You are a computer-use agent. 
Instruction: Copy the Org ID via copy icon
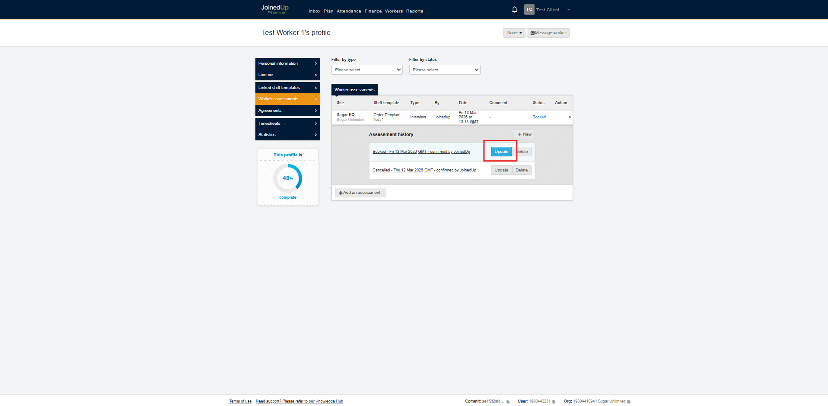pyautogui.click(x=628, y=402)
